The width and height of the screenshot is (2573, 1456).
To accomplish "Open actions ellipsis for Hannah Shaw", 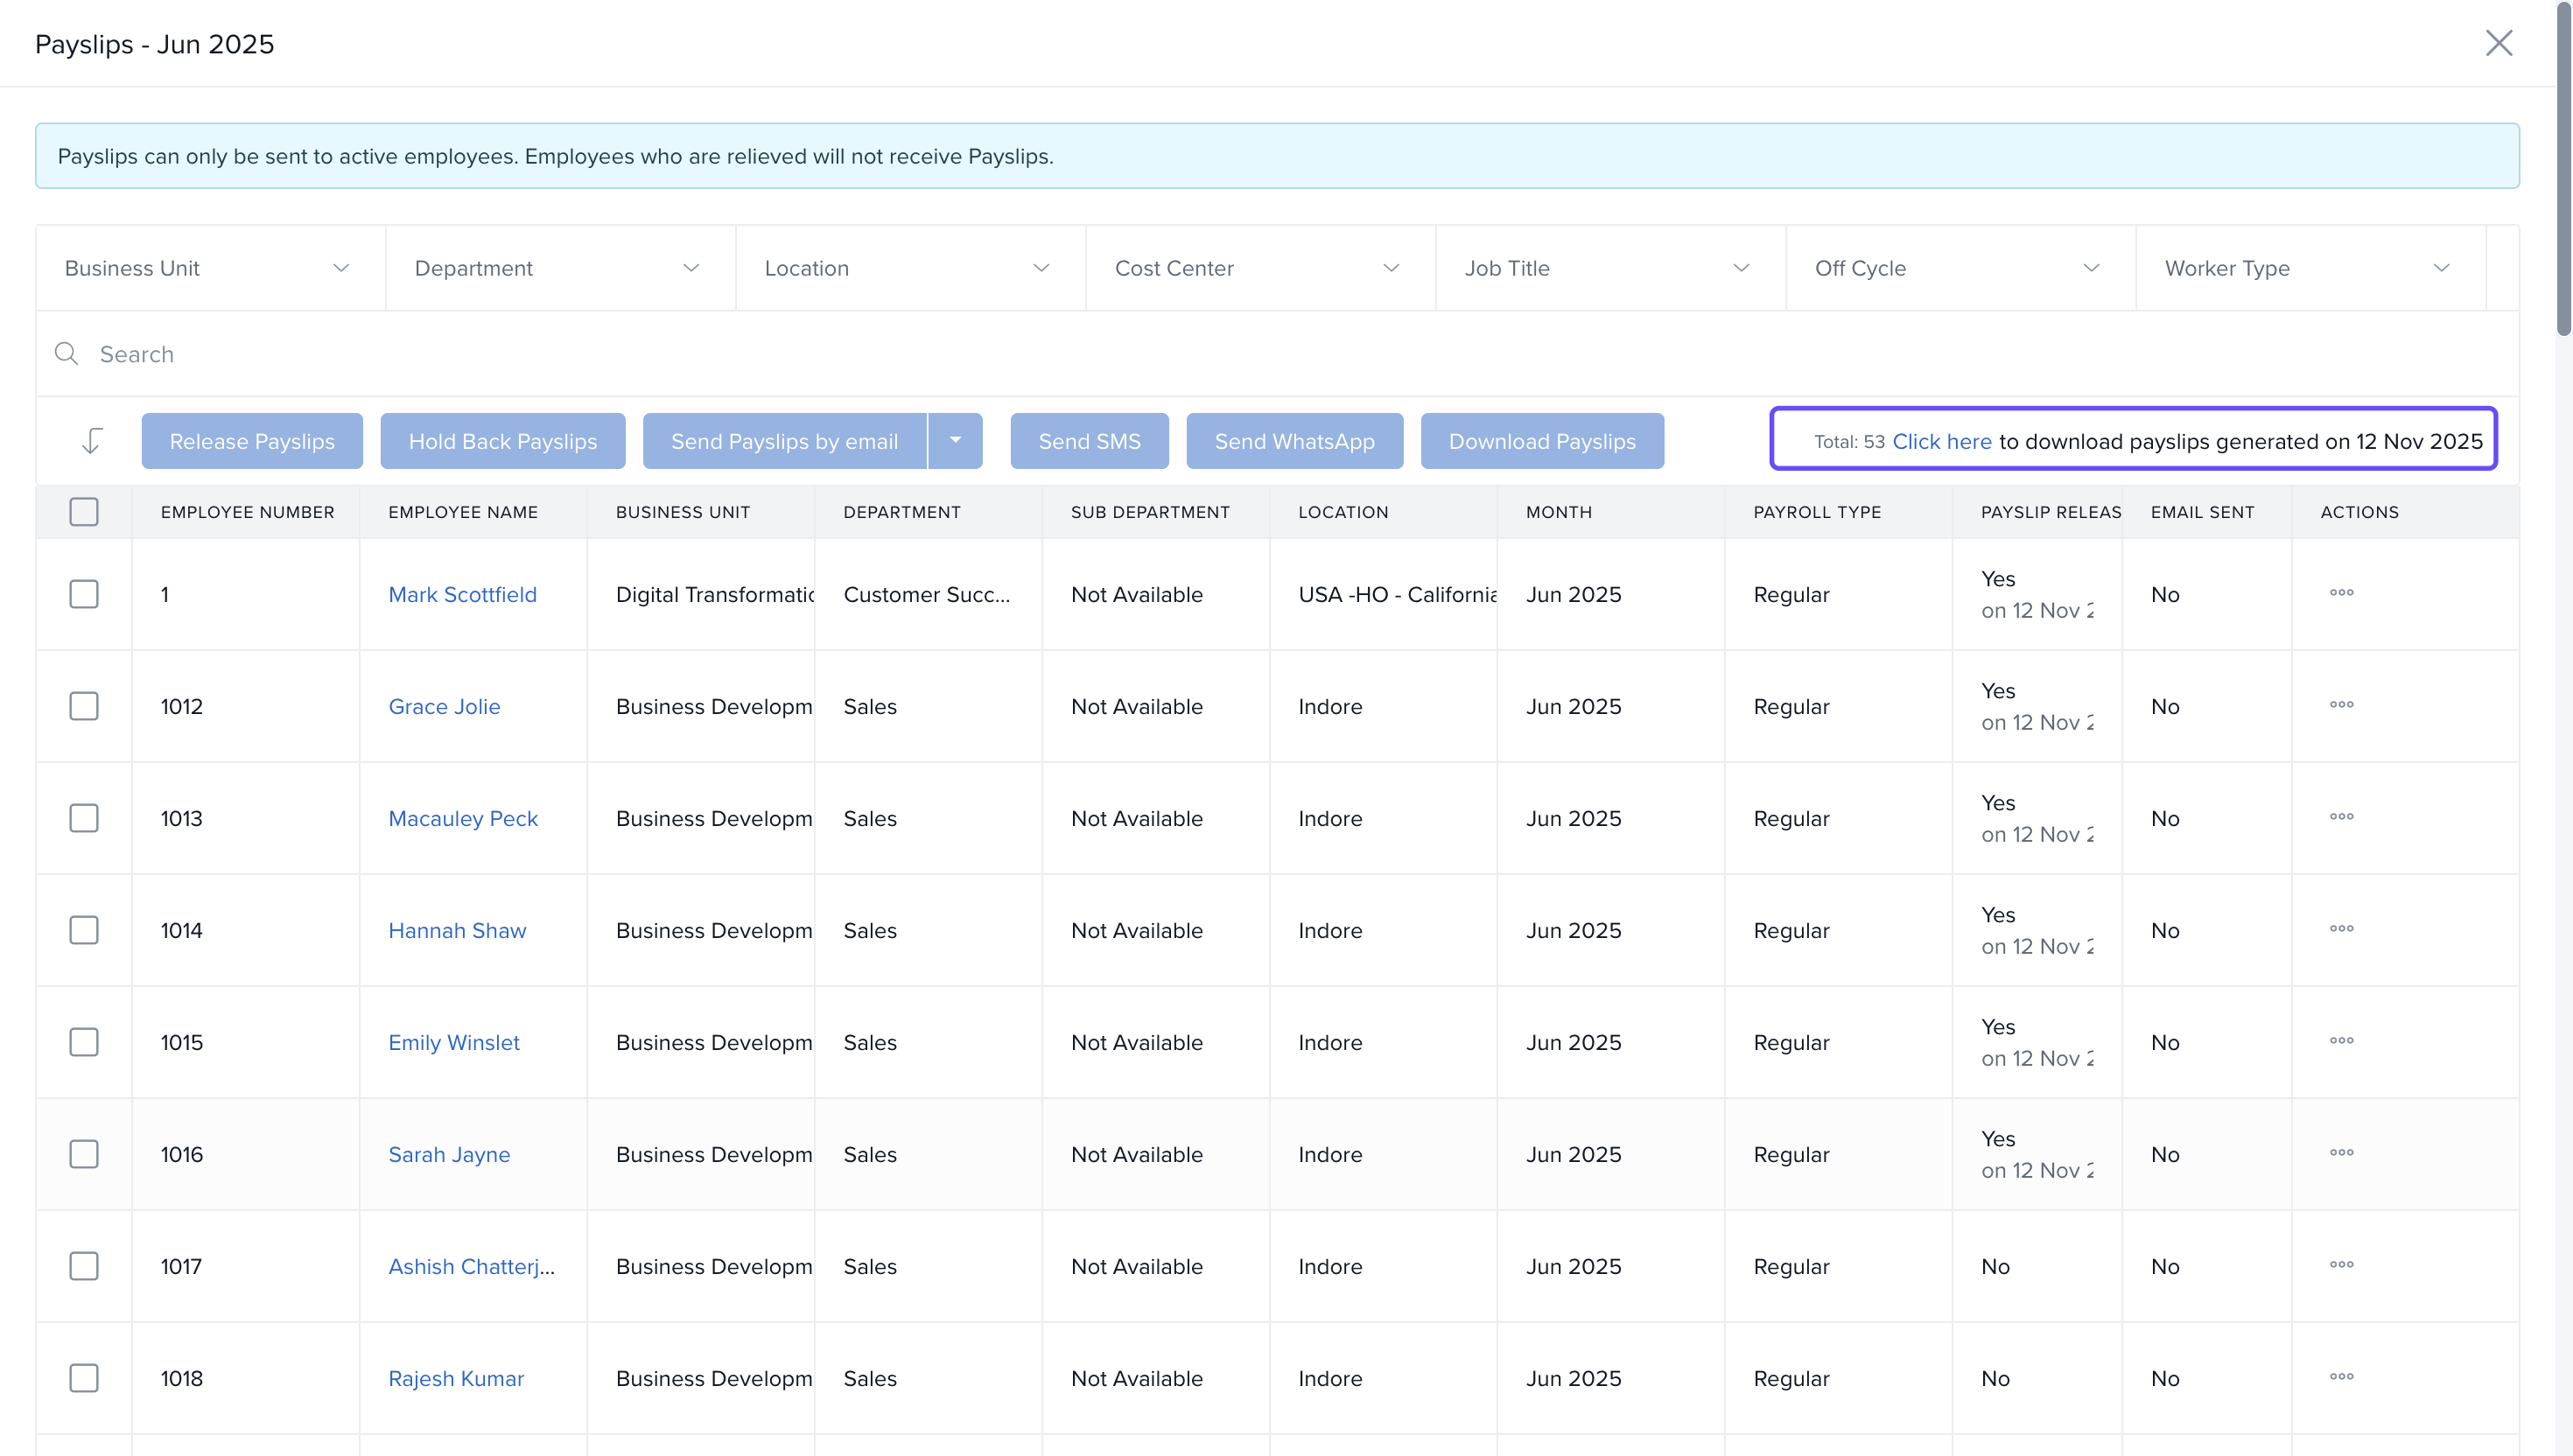I will tap(2340, 929).
